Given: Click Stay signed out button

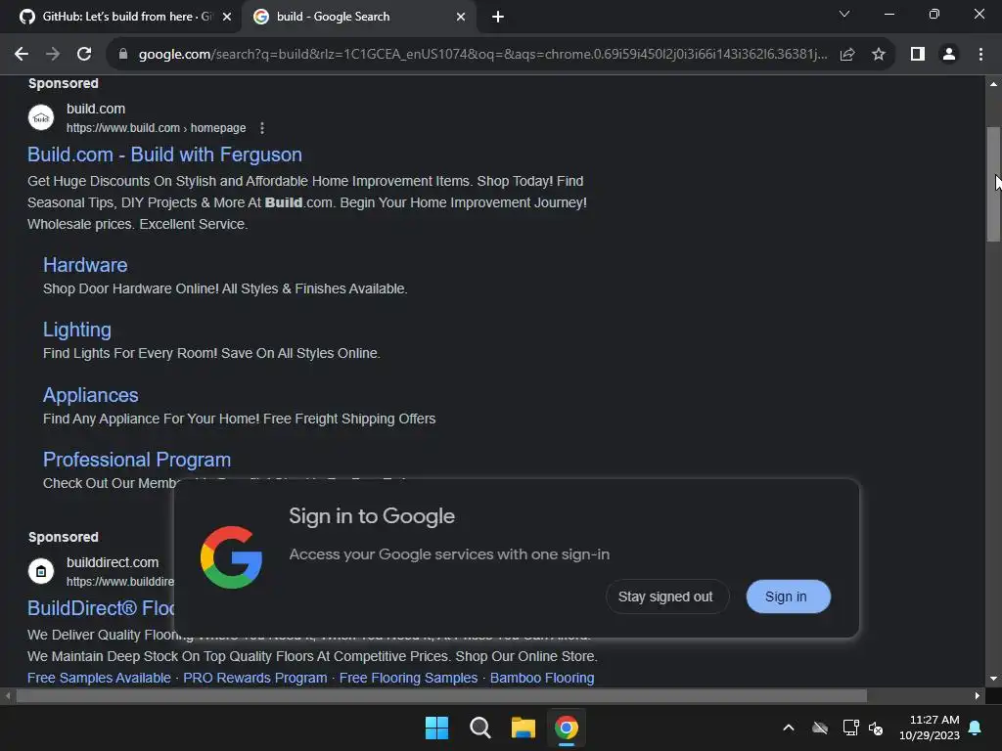Looking at the screenshot, I should click(665, 596).
